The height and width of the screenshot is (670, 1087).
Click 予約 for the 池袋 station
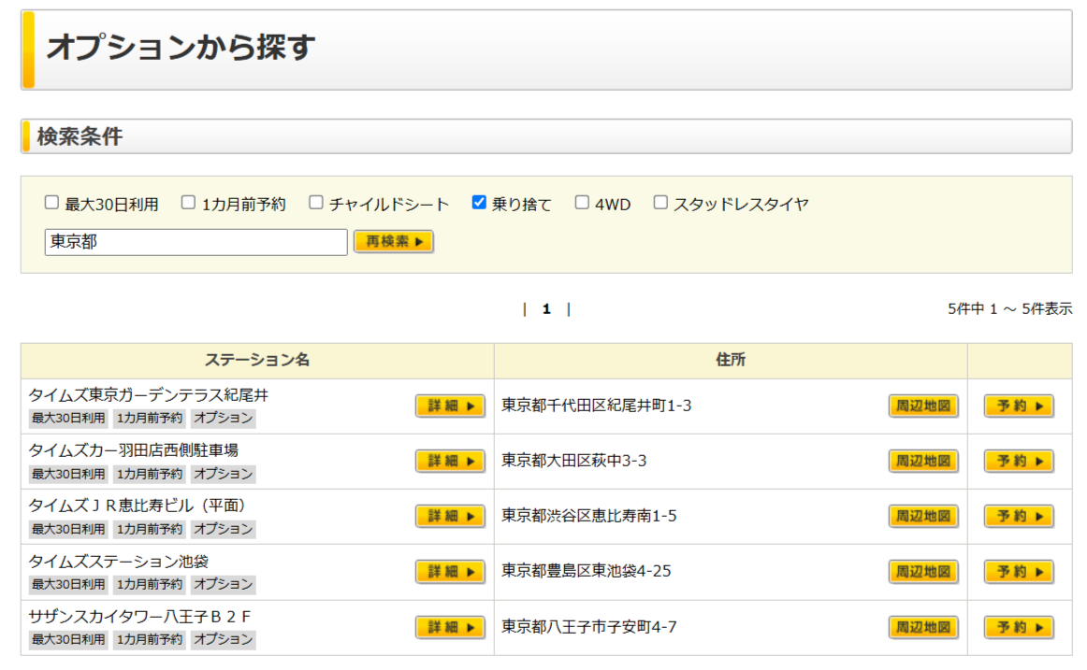pyautogui.click(x=1019, y=572)
